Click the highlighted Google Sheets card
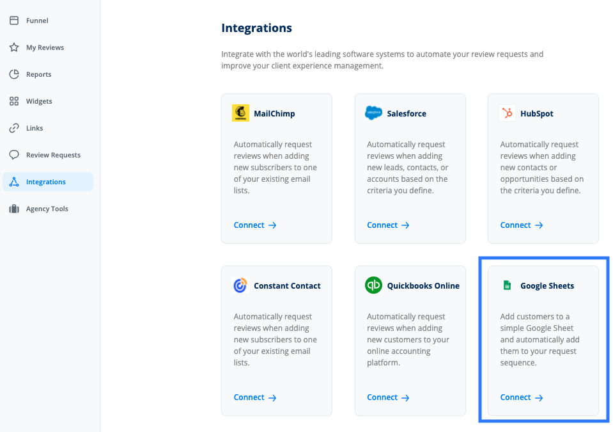Screen dimensions: 613x432 click(543, 340)
